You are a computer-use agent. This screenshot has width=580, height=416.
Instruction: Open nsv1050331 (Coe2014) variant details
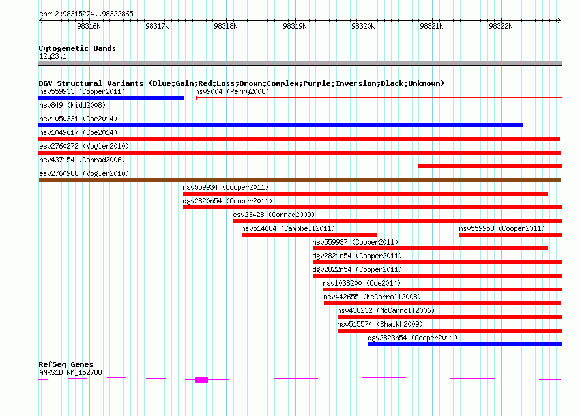(78, 119)
